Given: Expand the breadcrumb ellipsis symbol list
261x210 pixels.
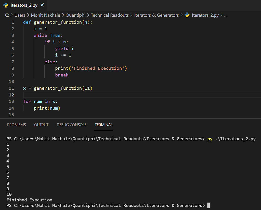Looking at the screenshot, I should [226, 16].
